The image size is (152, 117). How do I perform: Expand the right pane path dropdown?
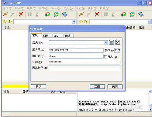click(x=149, y=22)
